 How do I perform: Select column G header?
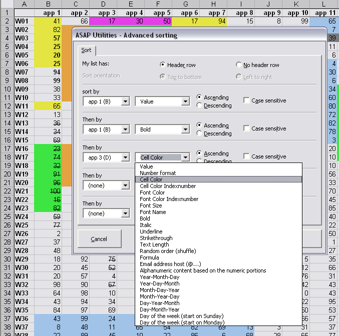pos(186,4)
